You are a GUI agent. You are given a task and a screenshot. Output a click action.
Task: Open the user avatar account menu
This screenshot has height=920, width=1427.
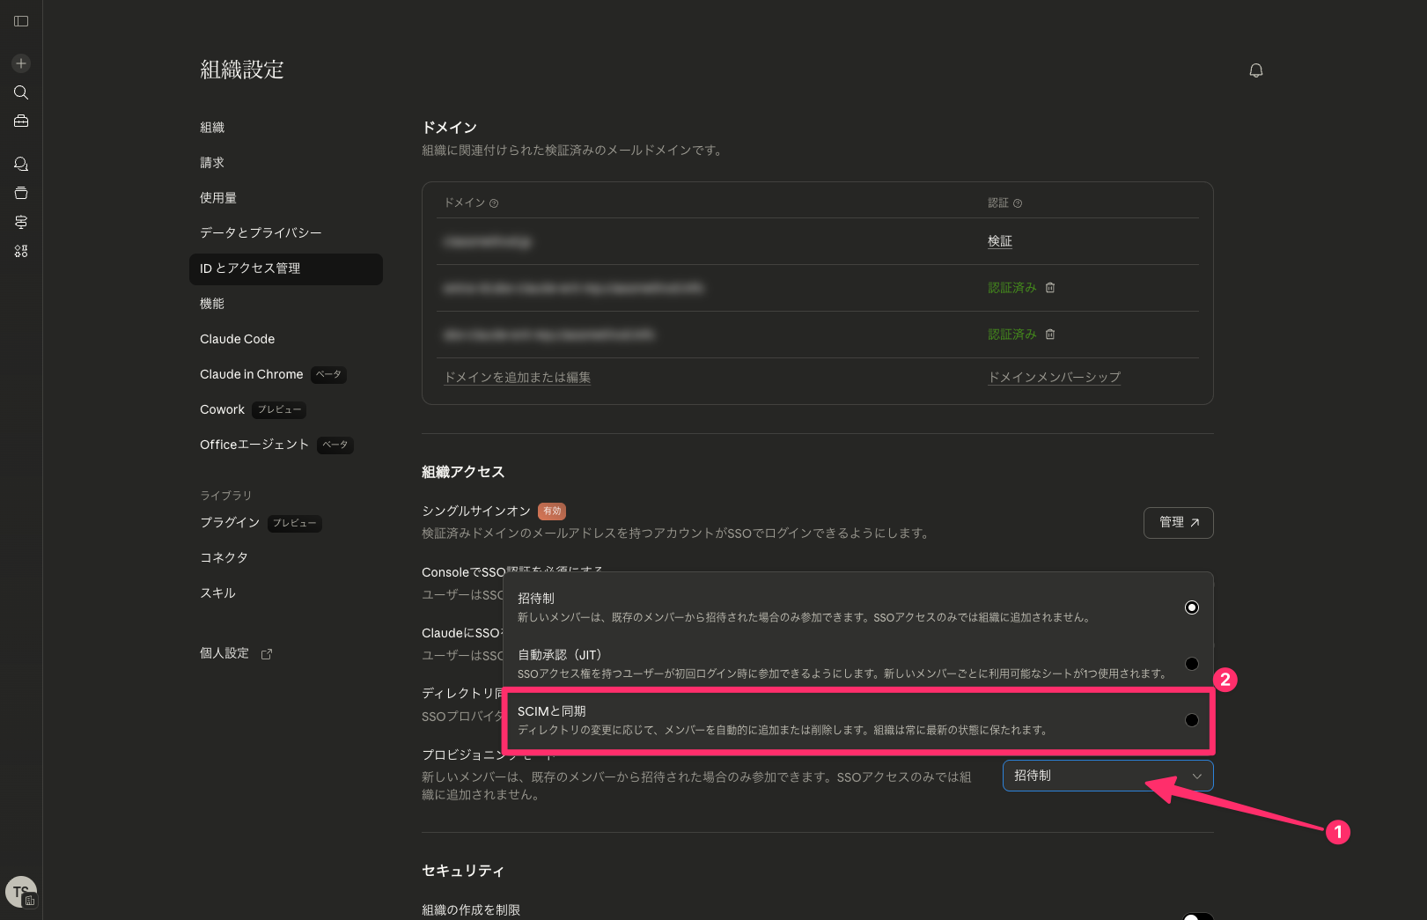pos(21,892)
